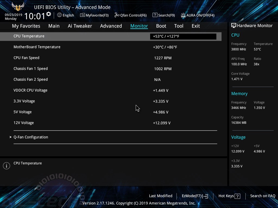Open the Tool tab
Viewport: 278px width, 208px height.
point(179,26)
